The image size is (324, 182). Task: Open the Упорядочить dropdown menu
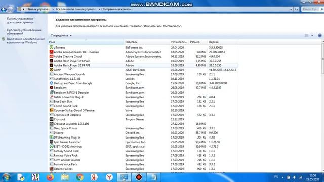(61, 35)
